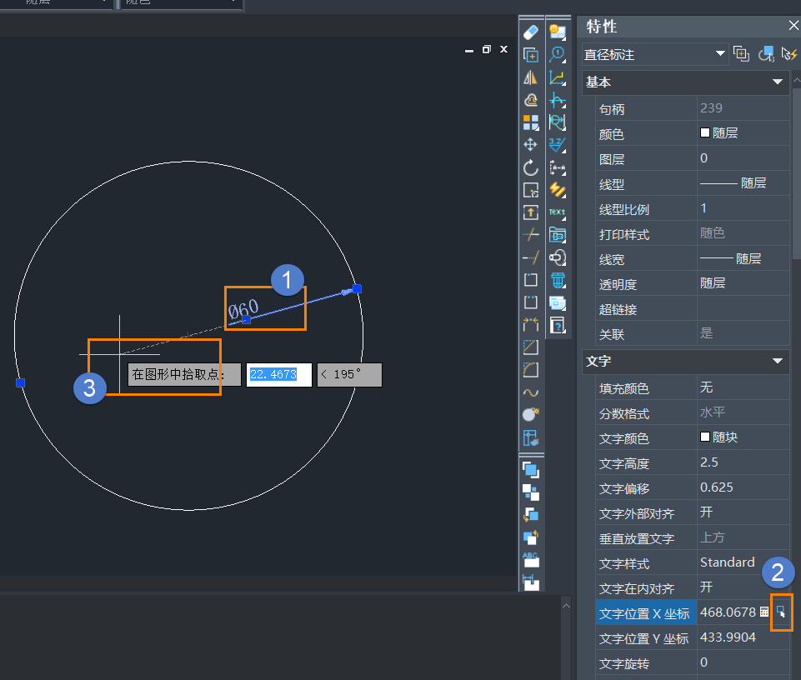Click the 文字旋转 value 0
Image resolution: width=801 pixels, height=680 pixels.
(x=743, y=662)
